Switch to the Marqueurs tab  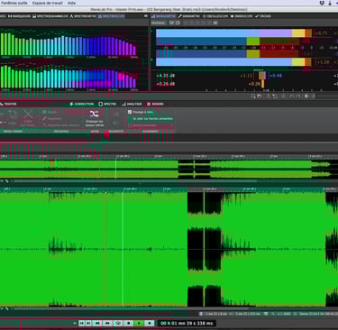[x=19, y=16]
